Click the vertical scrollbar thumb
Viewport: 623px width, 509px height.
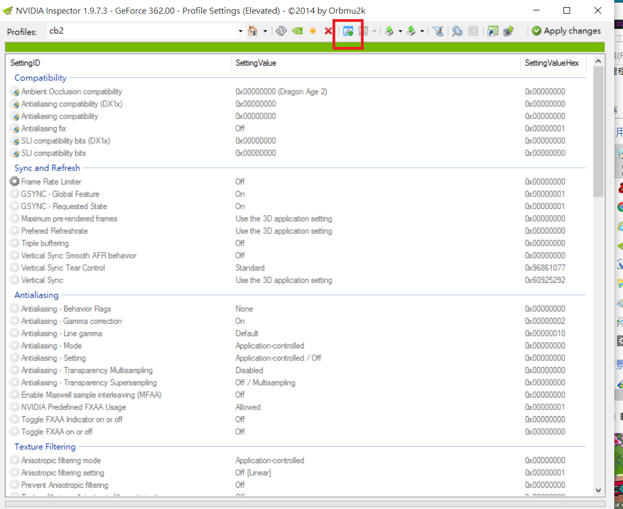[598, 131]
